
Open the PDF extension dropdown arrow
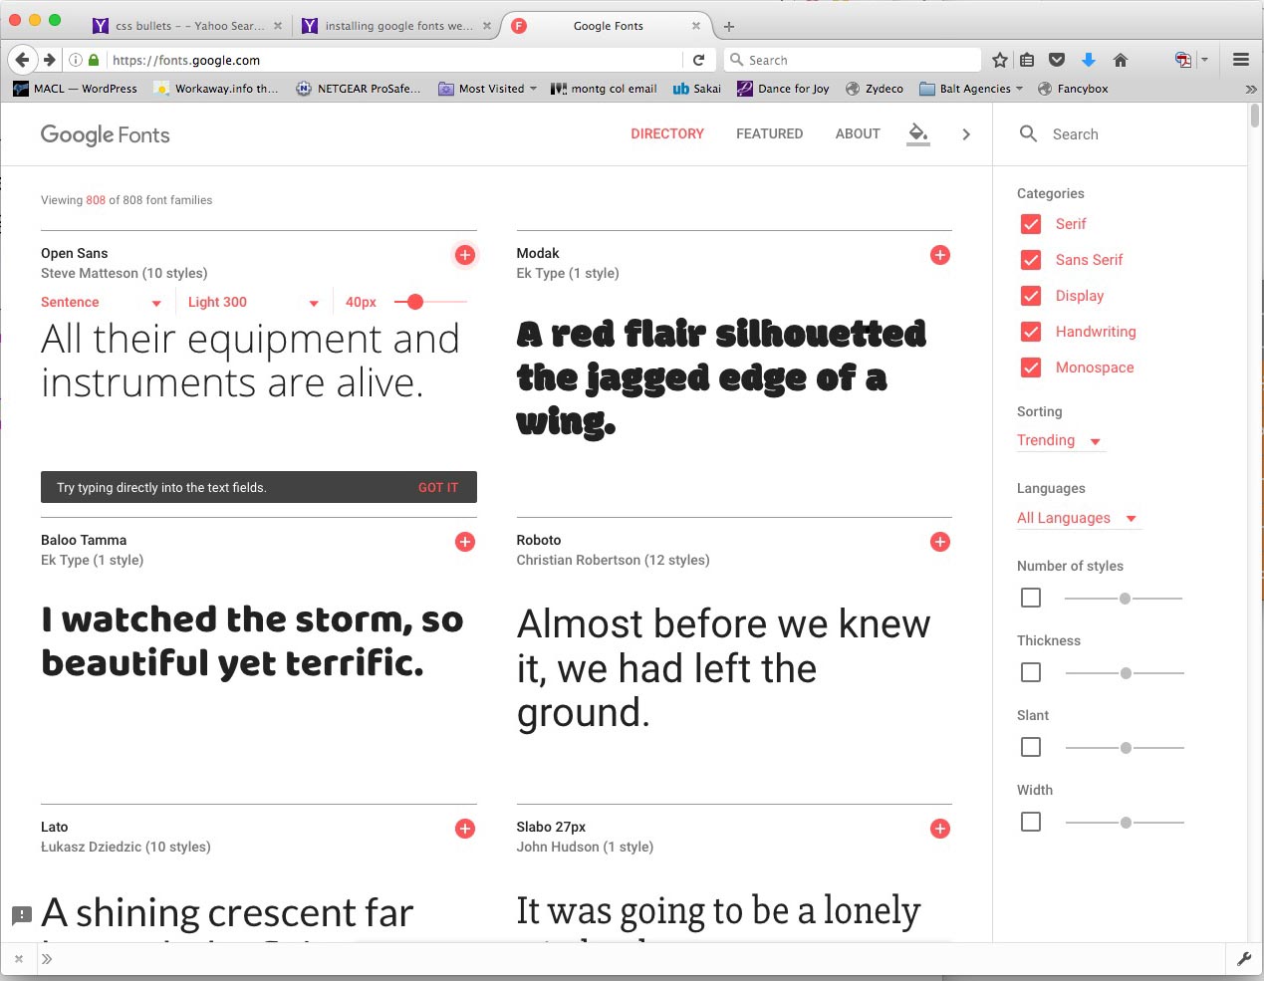coord(1204,60)
